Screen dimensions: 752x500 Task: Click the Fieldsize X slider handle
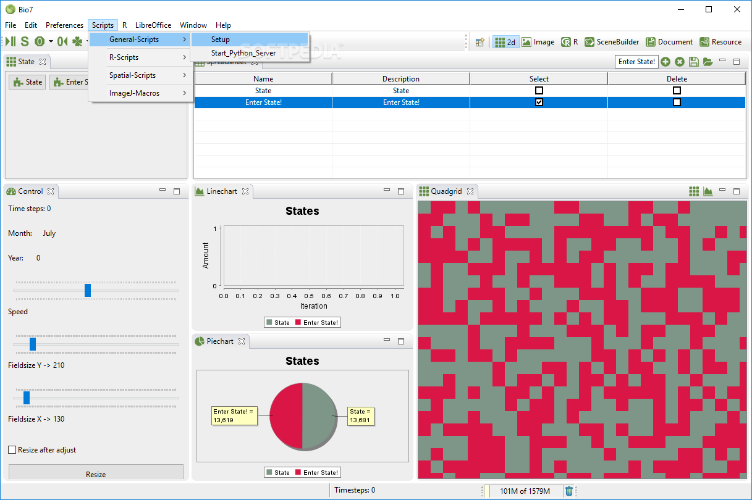click(x=27, y=398)
